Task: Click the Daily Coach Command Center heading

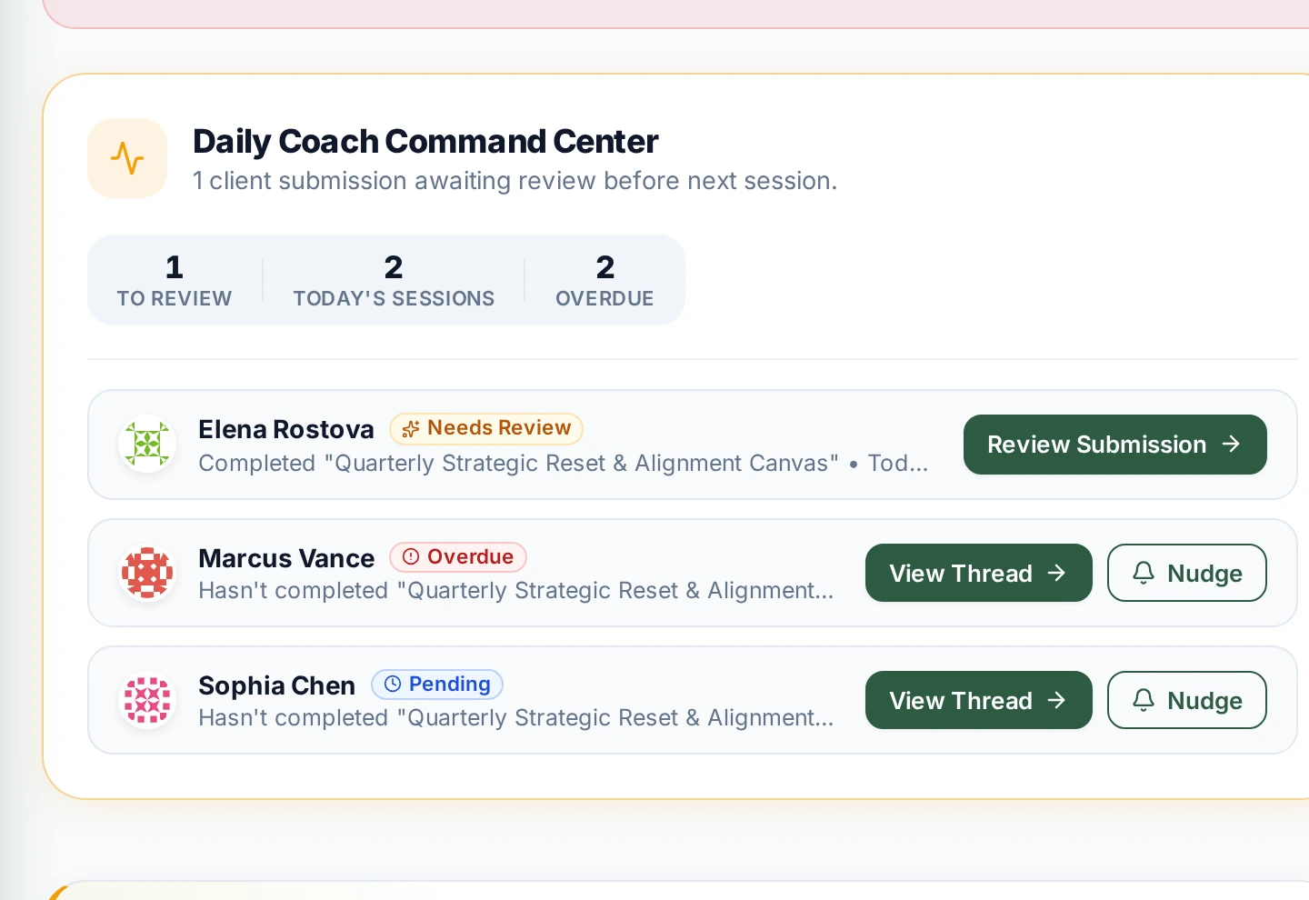Action: pyautogui.click(x=425, y=142)
